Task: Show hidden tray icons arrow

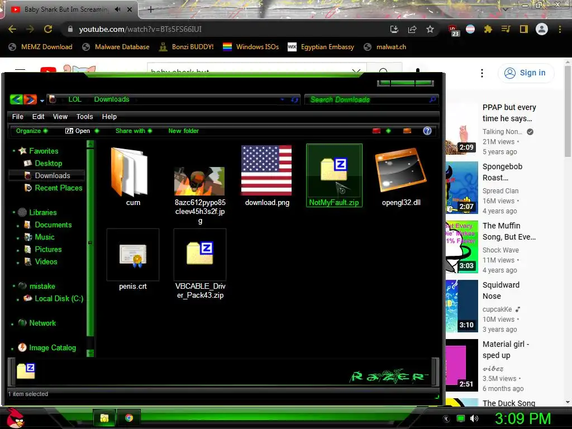Action: click(446, 419)
